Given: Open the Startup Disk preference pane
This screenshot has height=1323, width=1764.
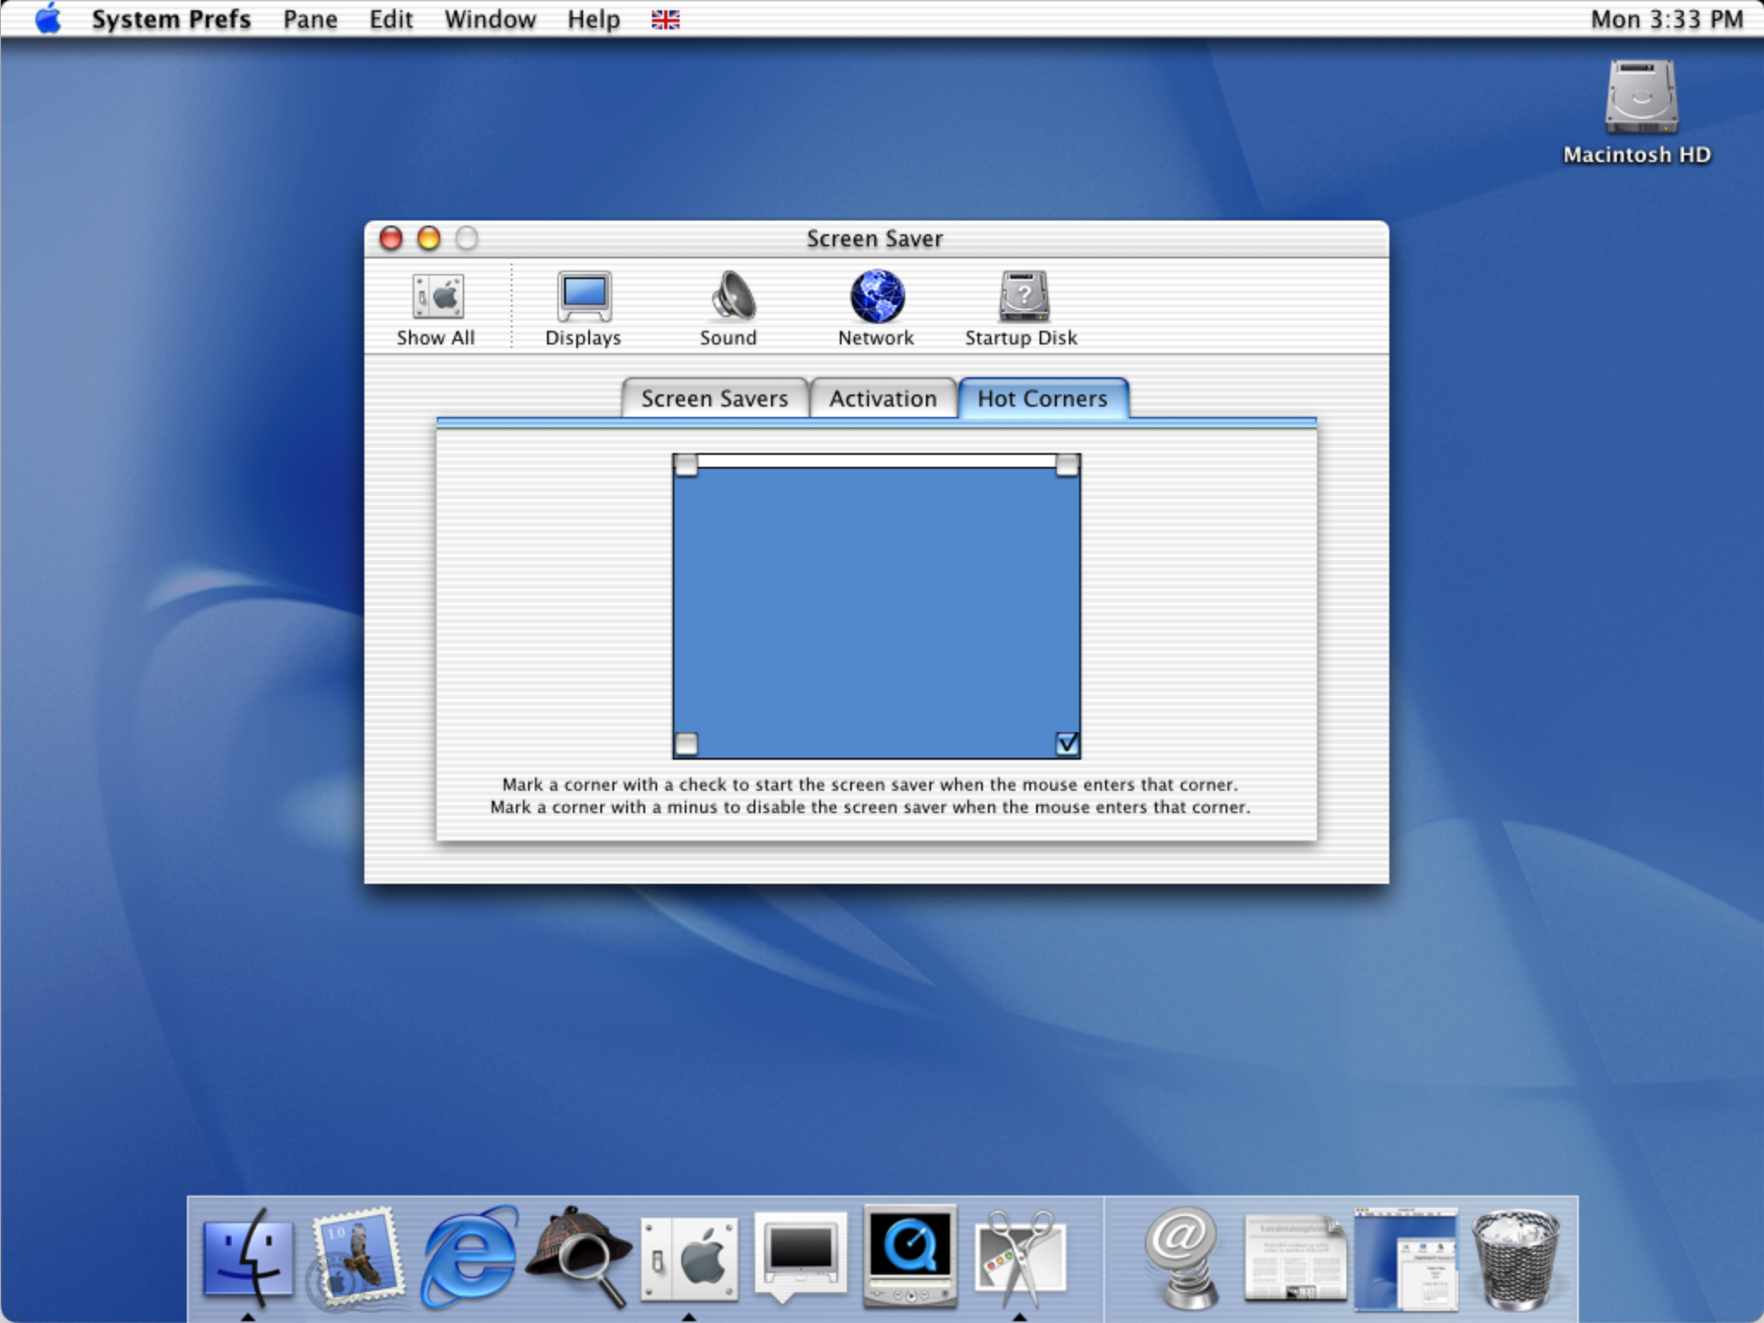Looking at the screenshot, I should pyautogui.click(x=1022, y=309).
